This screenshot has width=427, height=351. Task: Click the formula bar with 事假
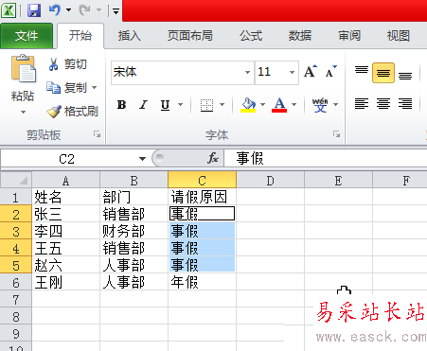(325, 158)
